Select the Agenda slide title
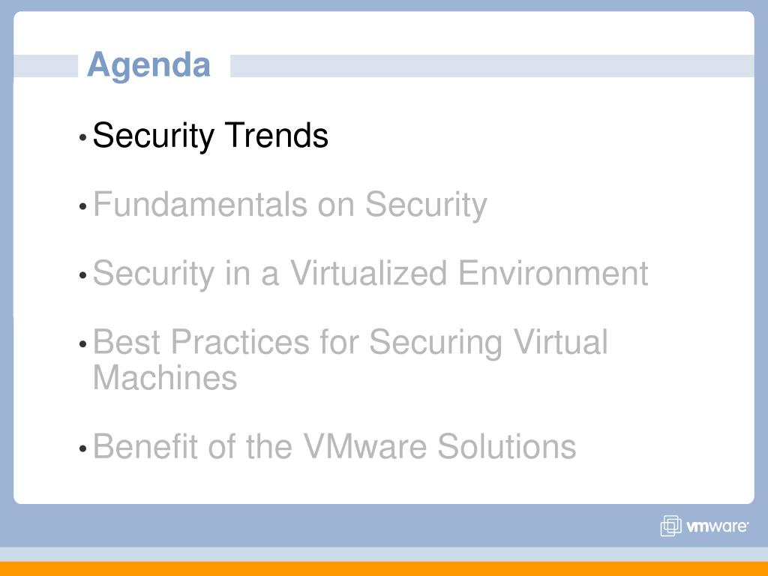Viewport: 768px width, 576px height. click(149, 65)
